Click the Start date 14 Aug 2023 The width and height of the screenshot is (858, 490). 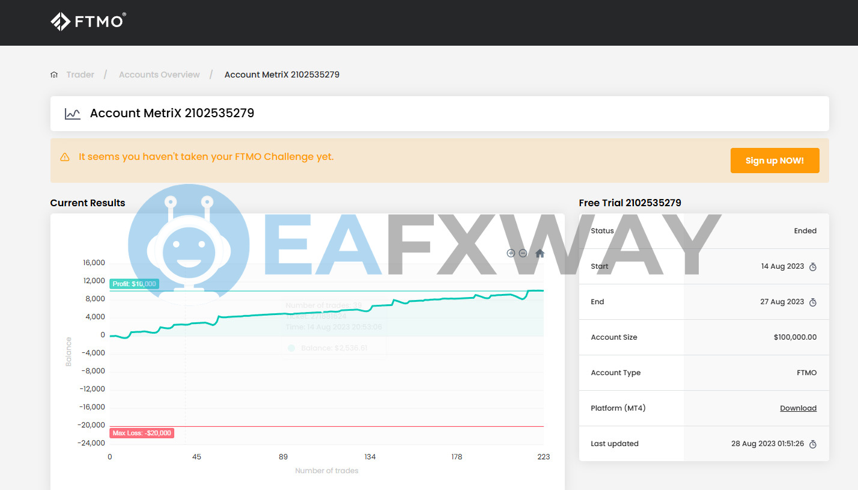pos(782,266)
